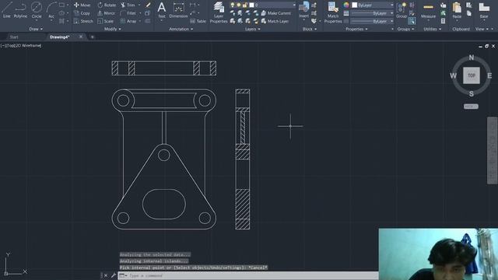Close the Drawing4 tab

(81, 37)
